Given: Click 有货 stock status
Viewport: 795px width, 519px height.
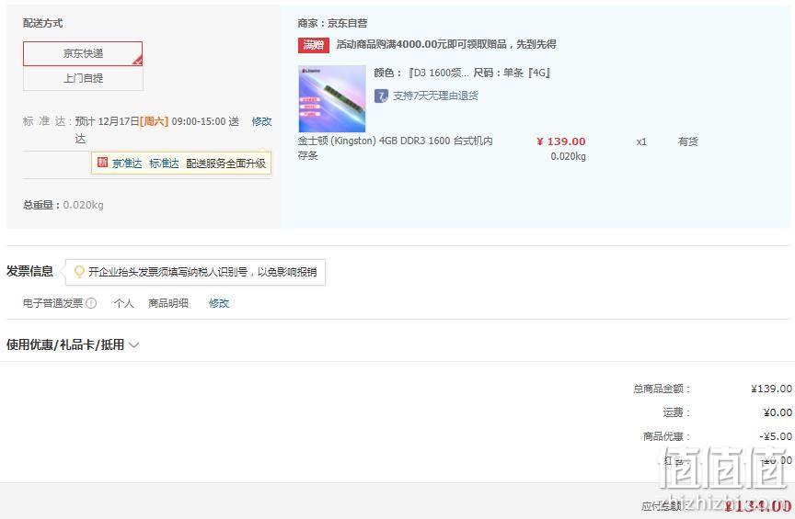Looking at the screenshot, I should click(x=688, y=141).
